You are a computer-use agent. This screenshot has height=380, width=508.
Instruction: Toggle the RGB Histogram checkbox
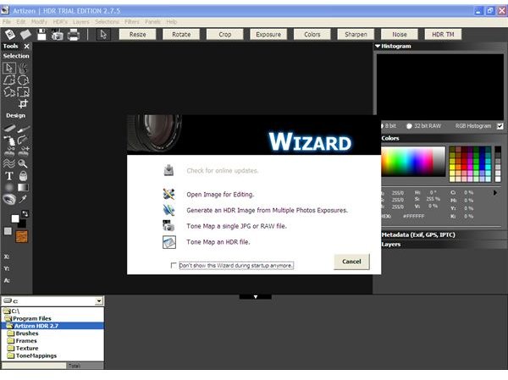tap(500, 126)
